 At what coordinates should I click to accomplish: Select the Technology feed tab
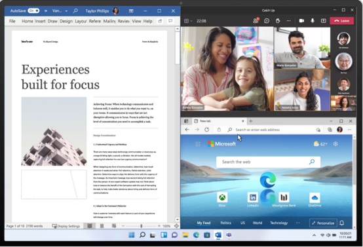[278, 223]
